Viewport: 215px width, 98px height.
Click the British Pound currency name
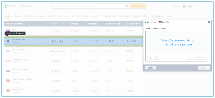tap(19, 50)
